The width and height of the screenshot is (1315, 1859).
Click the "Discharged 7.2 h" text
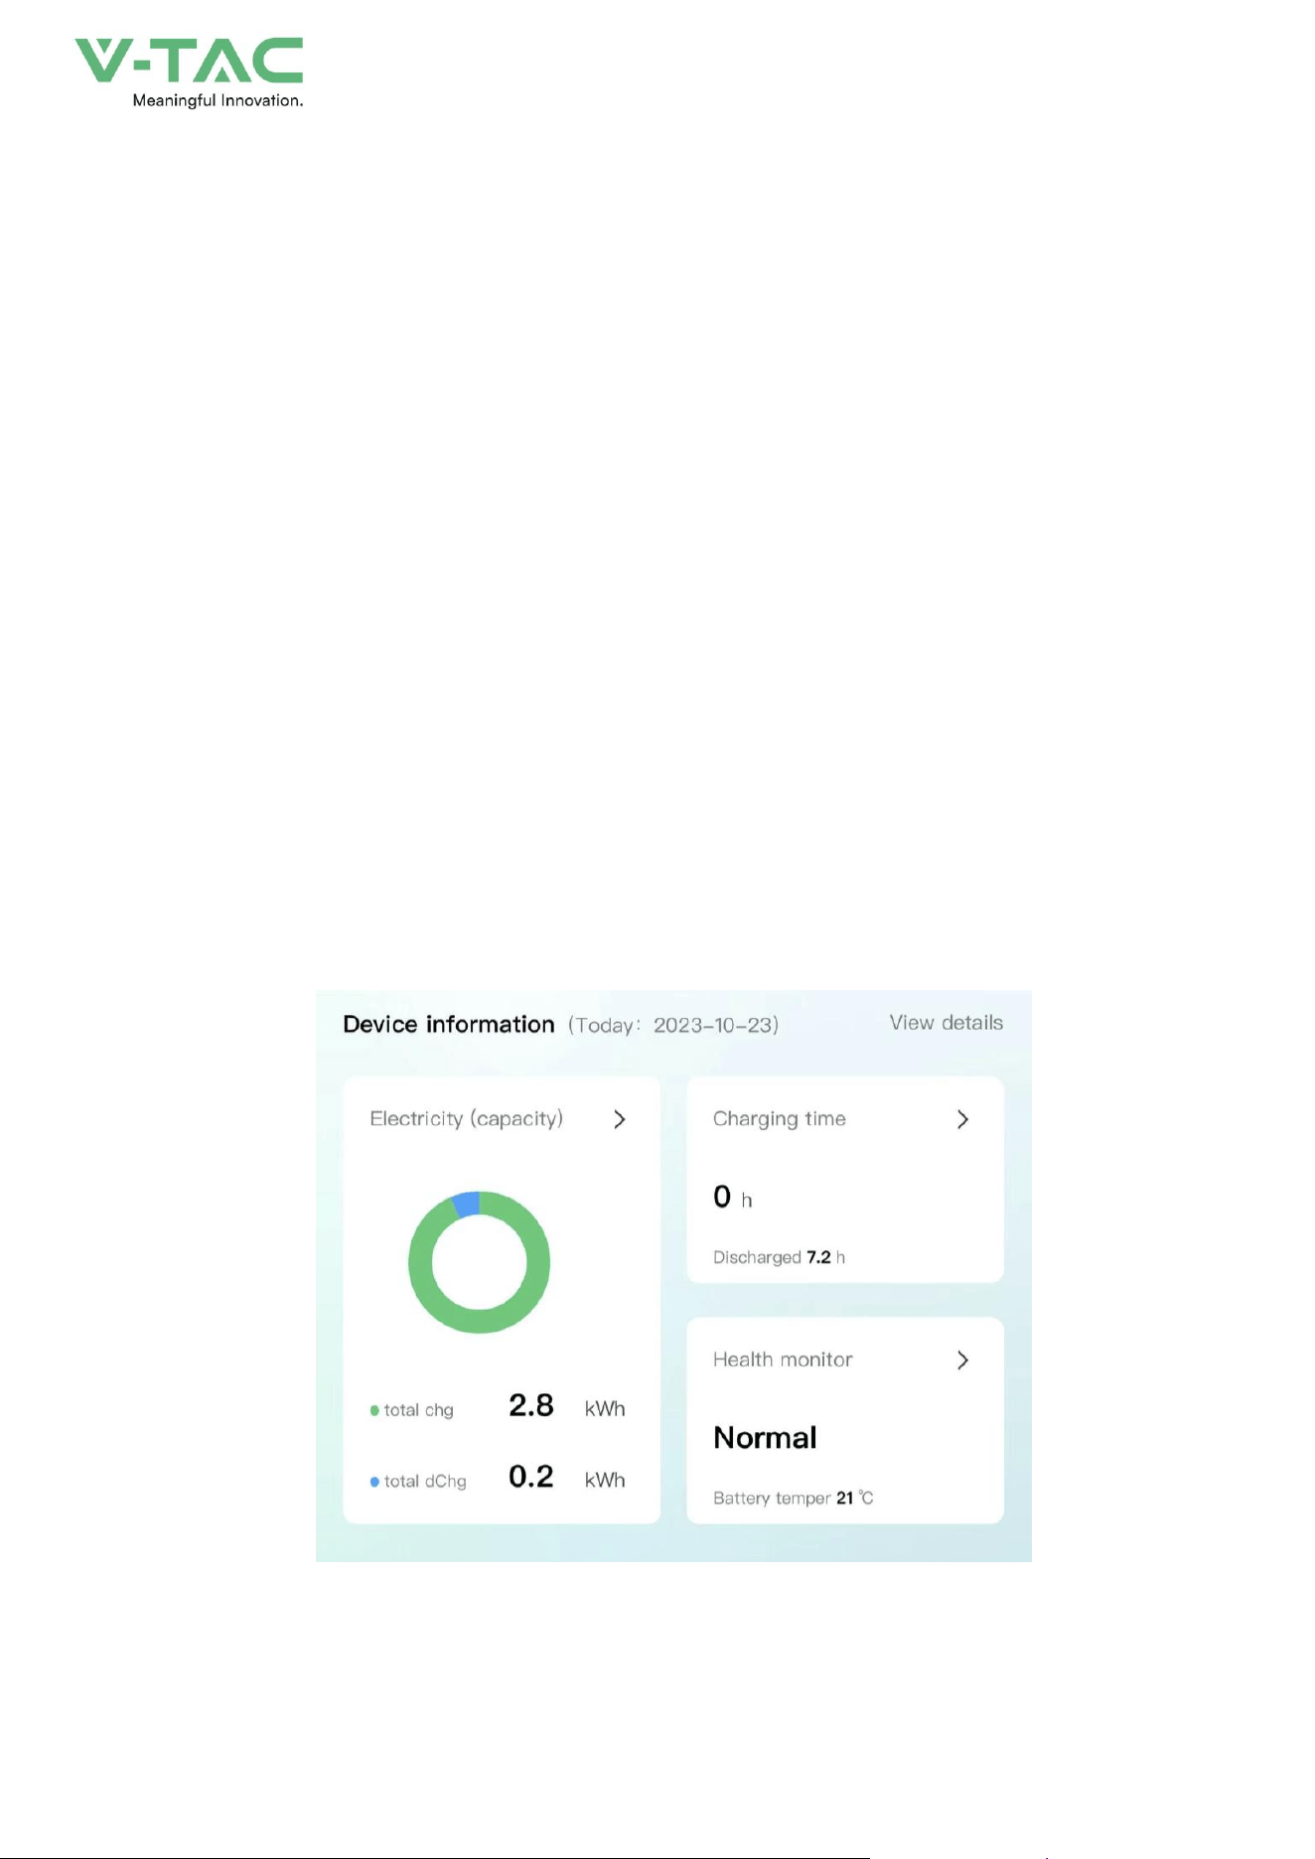click(x=779, y=1257)
